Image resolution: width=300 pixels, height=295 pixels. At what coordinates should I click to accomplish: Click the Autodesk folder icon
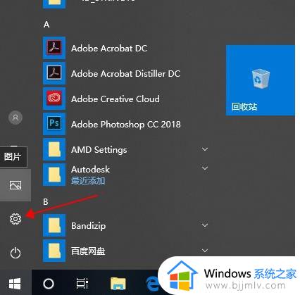(x=54, y=175)
